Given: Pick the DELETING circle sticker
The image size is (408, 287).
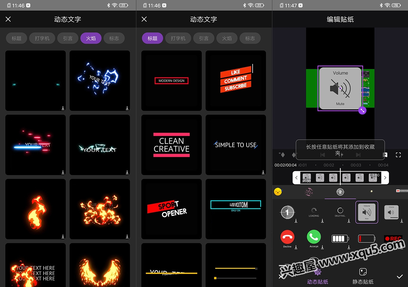Looking at the screenshot, I should pyautogui.click(x=340, y=212).
